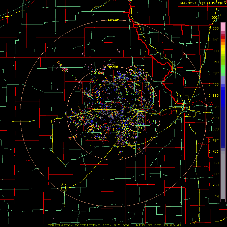Select the 0.413 color scale value
Viewport: 227px width, 227px height.
(214, 152)
